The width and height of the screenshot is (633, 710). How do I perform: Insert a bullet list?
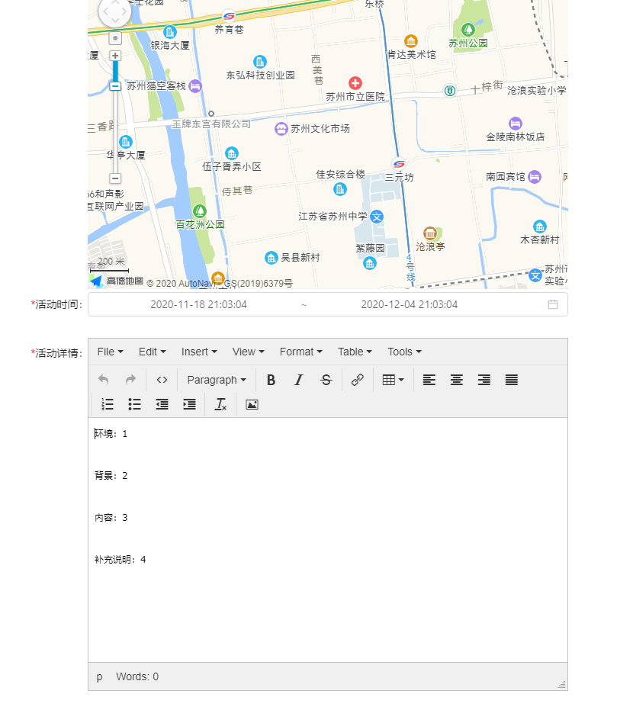pos(134,404)
